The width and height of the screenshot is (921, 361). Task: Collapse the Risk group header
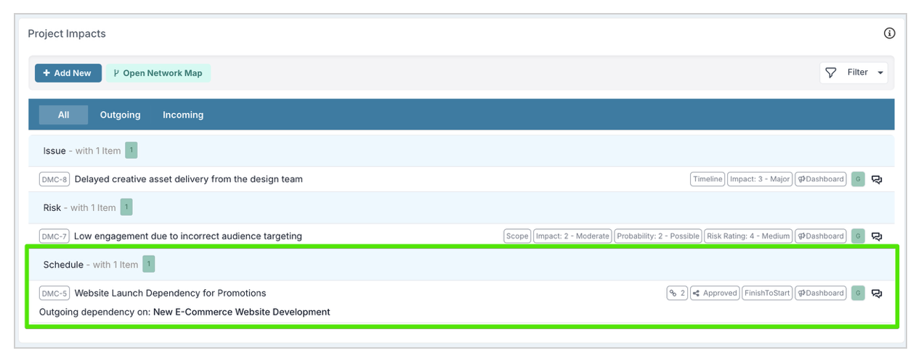[x=461, y=207]
